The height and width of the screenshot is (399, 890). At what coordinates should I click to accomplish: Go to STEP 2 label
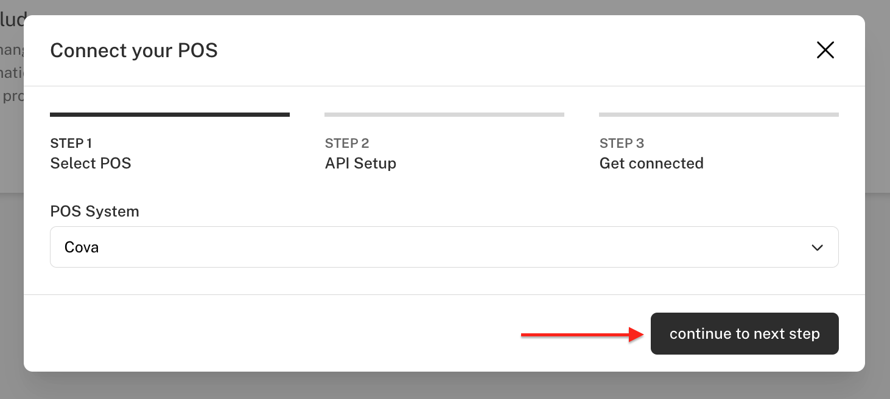[347, 144]
